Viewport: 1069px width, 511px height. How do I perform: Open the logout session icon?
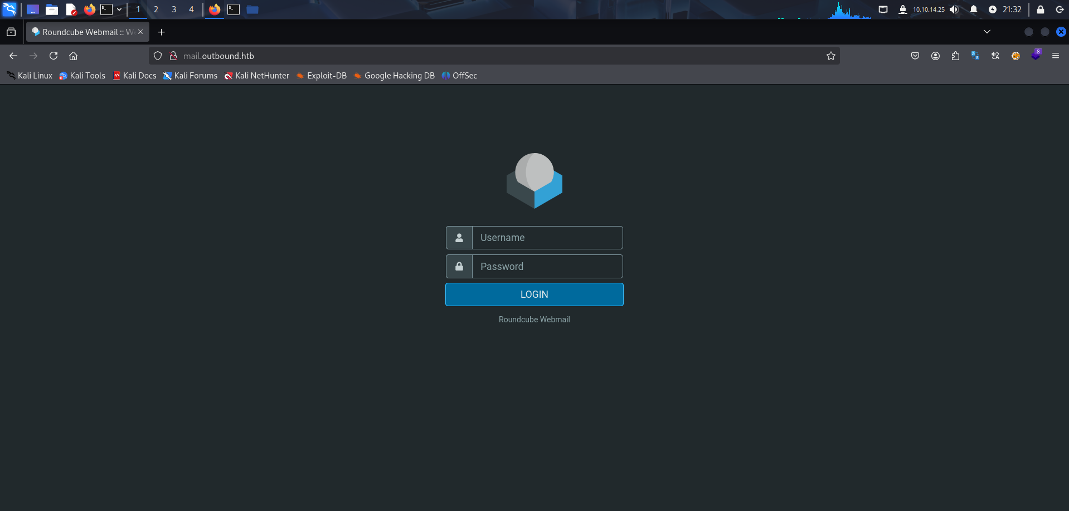1060,9
